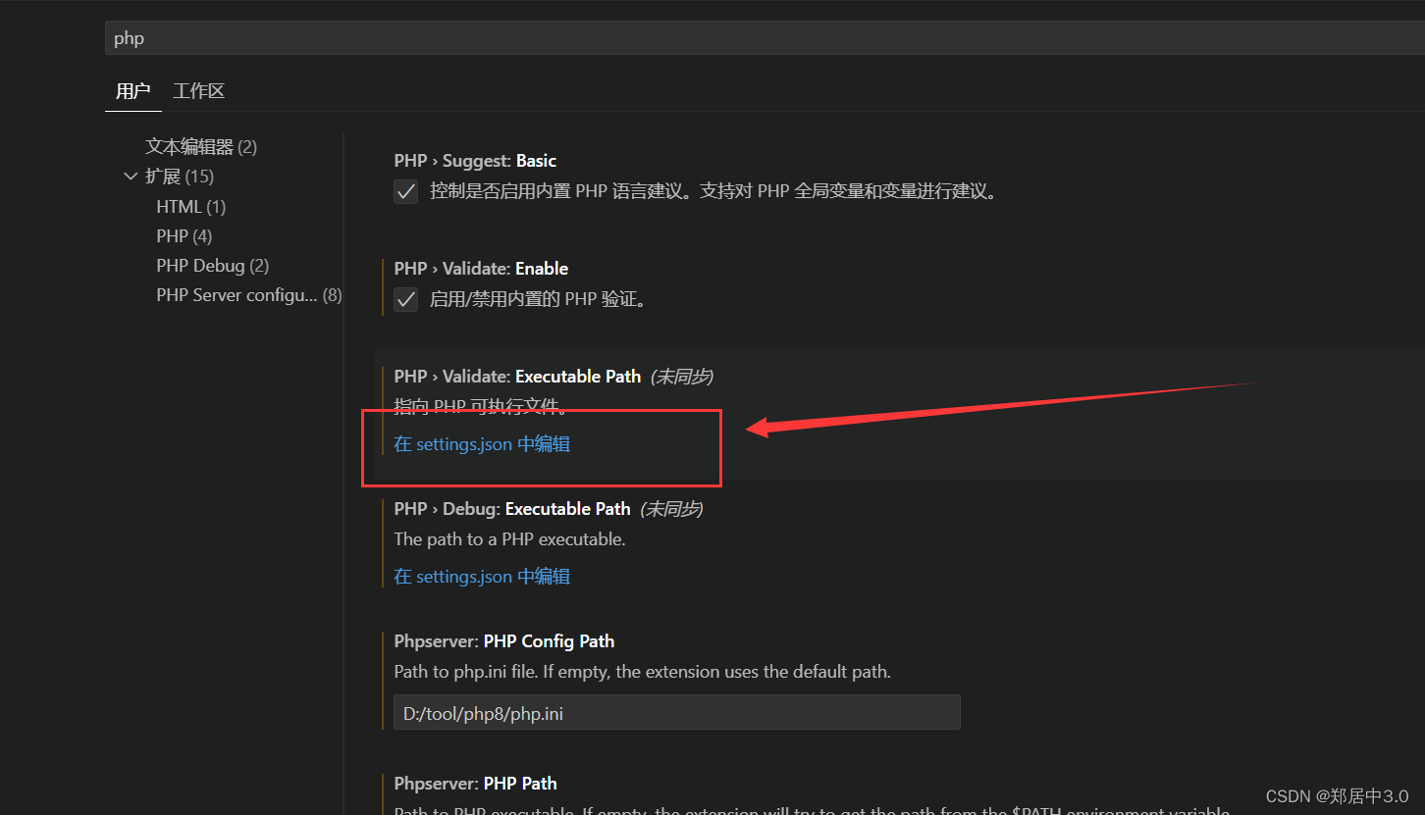Image resolution: width=1425 pixels, height=815 pixels.
Task: Select PHP Server configuration settings group
Action: click(248, 294)
